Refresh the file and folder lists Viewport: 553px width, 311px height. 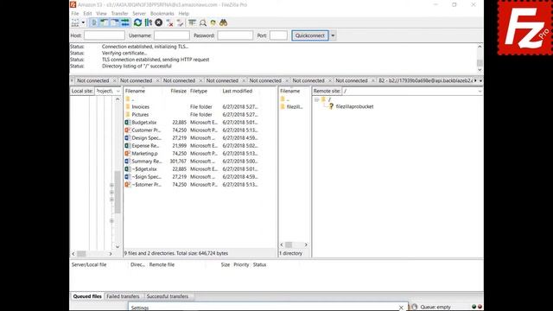138,23
